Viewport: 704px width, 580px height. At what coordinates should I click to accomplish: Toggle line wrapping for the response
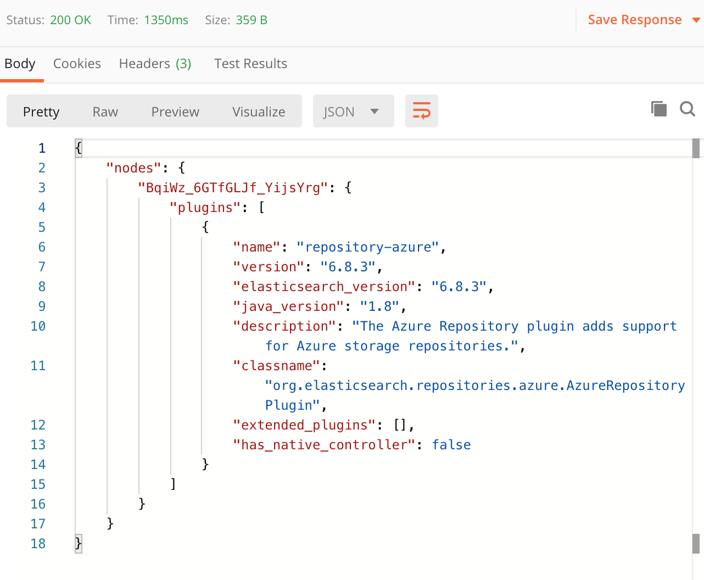point(421,110)
